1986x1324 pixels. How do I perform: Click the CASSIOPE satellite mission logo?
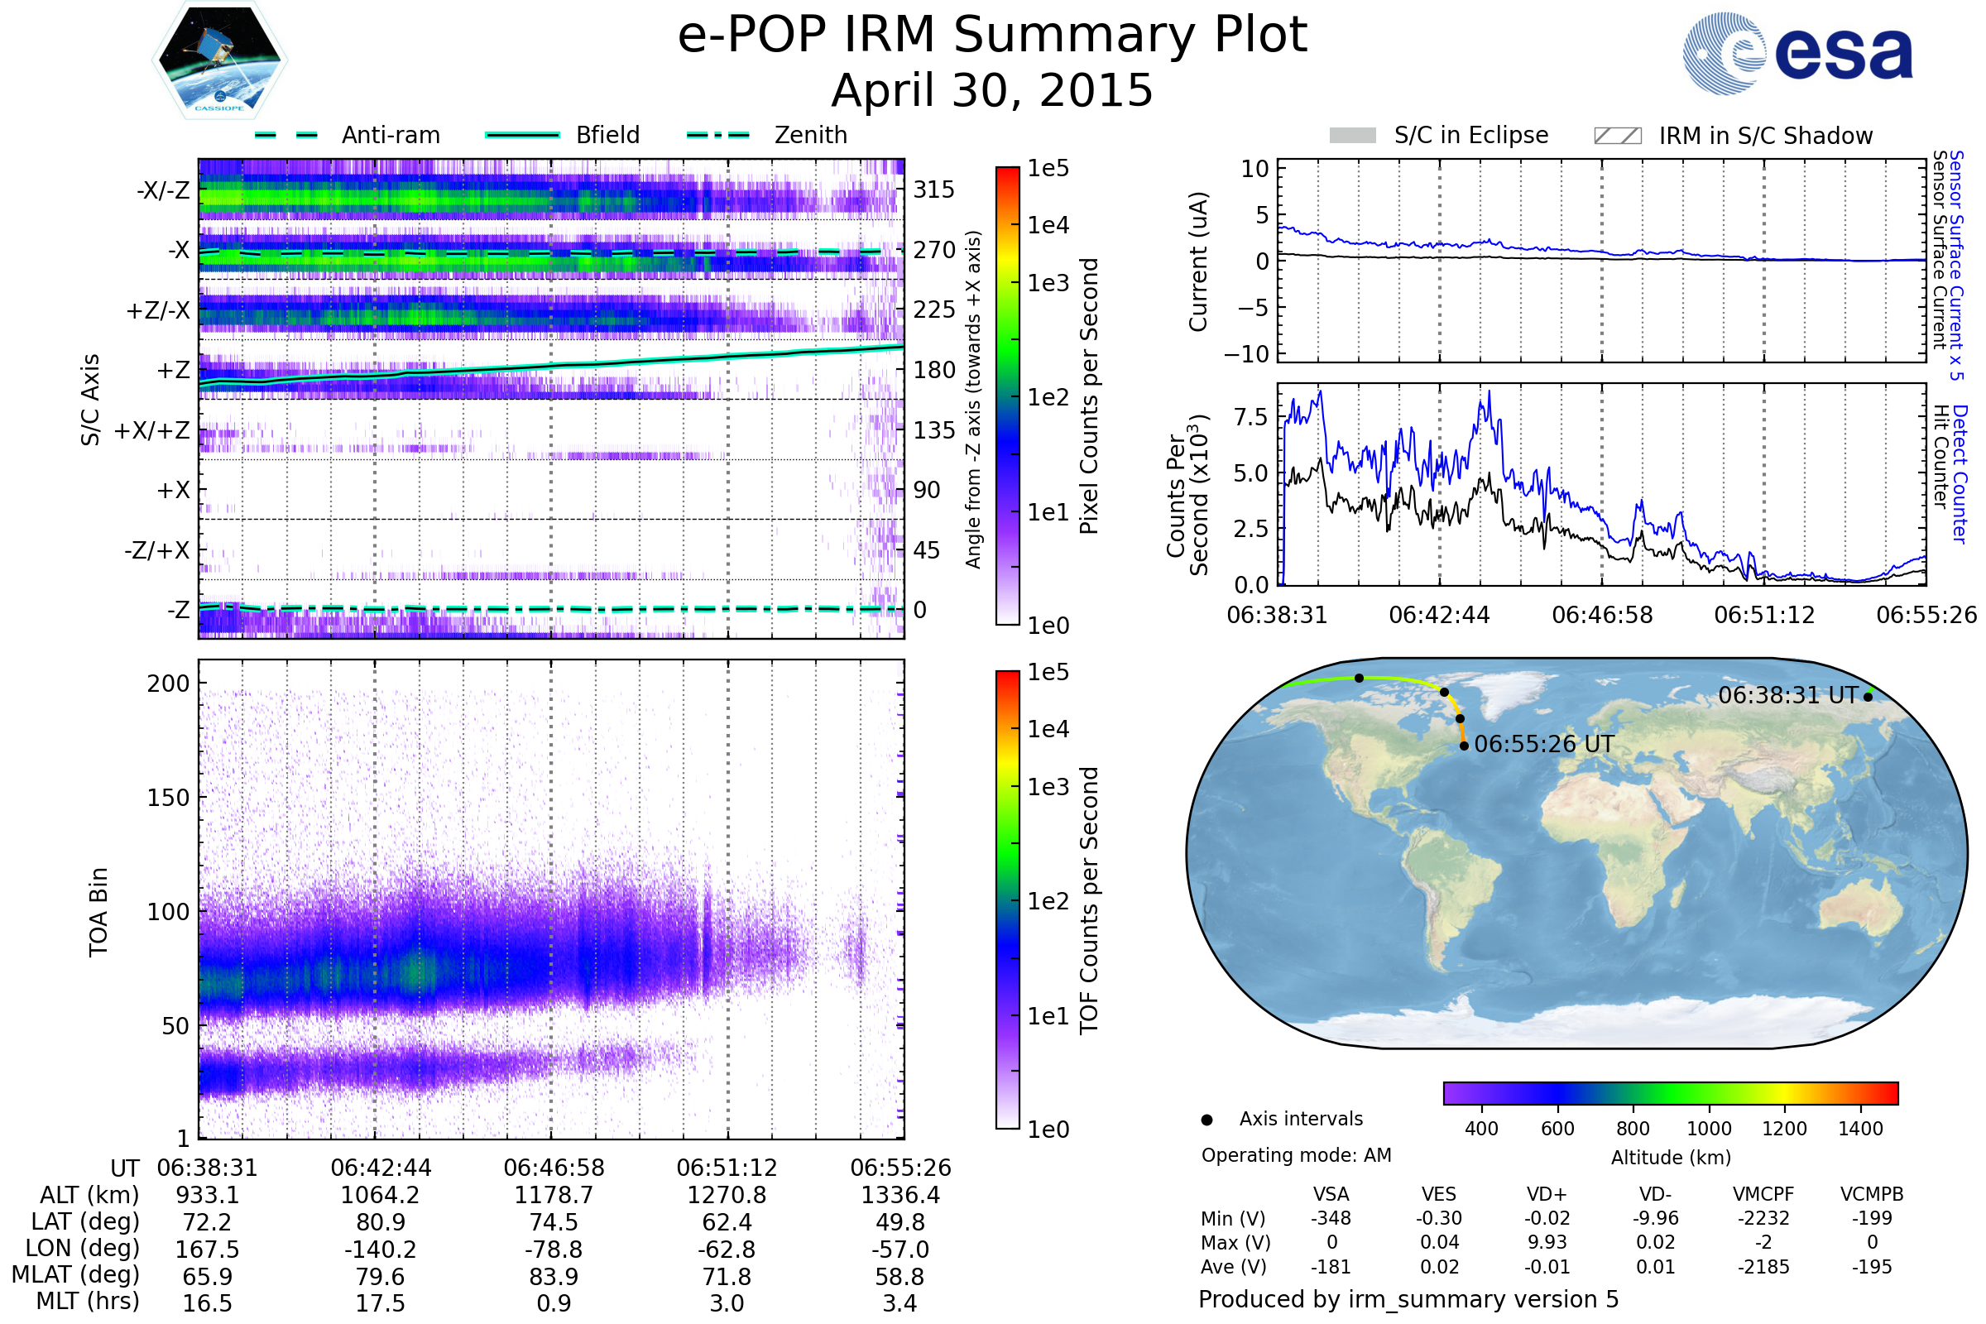(219, 60)
